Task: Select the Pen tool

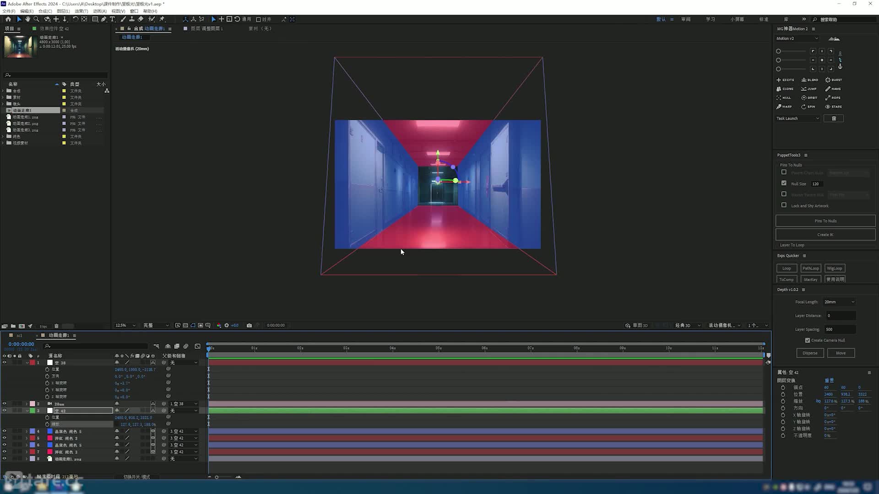Action: click(x=103, y=19)
